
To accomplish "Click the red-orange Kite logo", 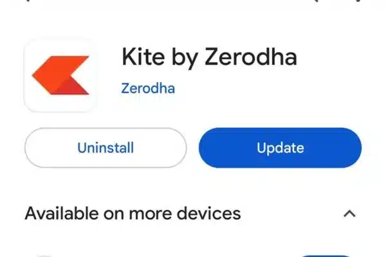I will click(x=60, y=75).
